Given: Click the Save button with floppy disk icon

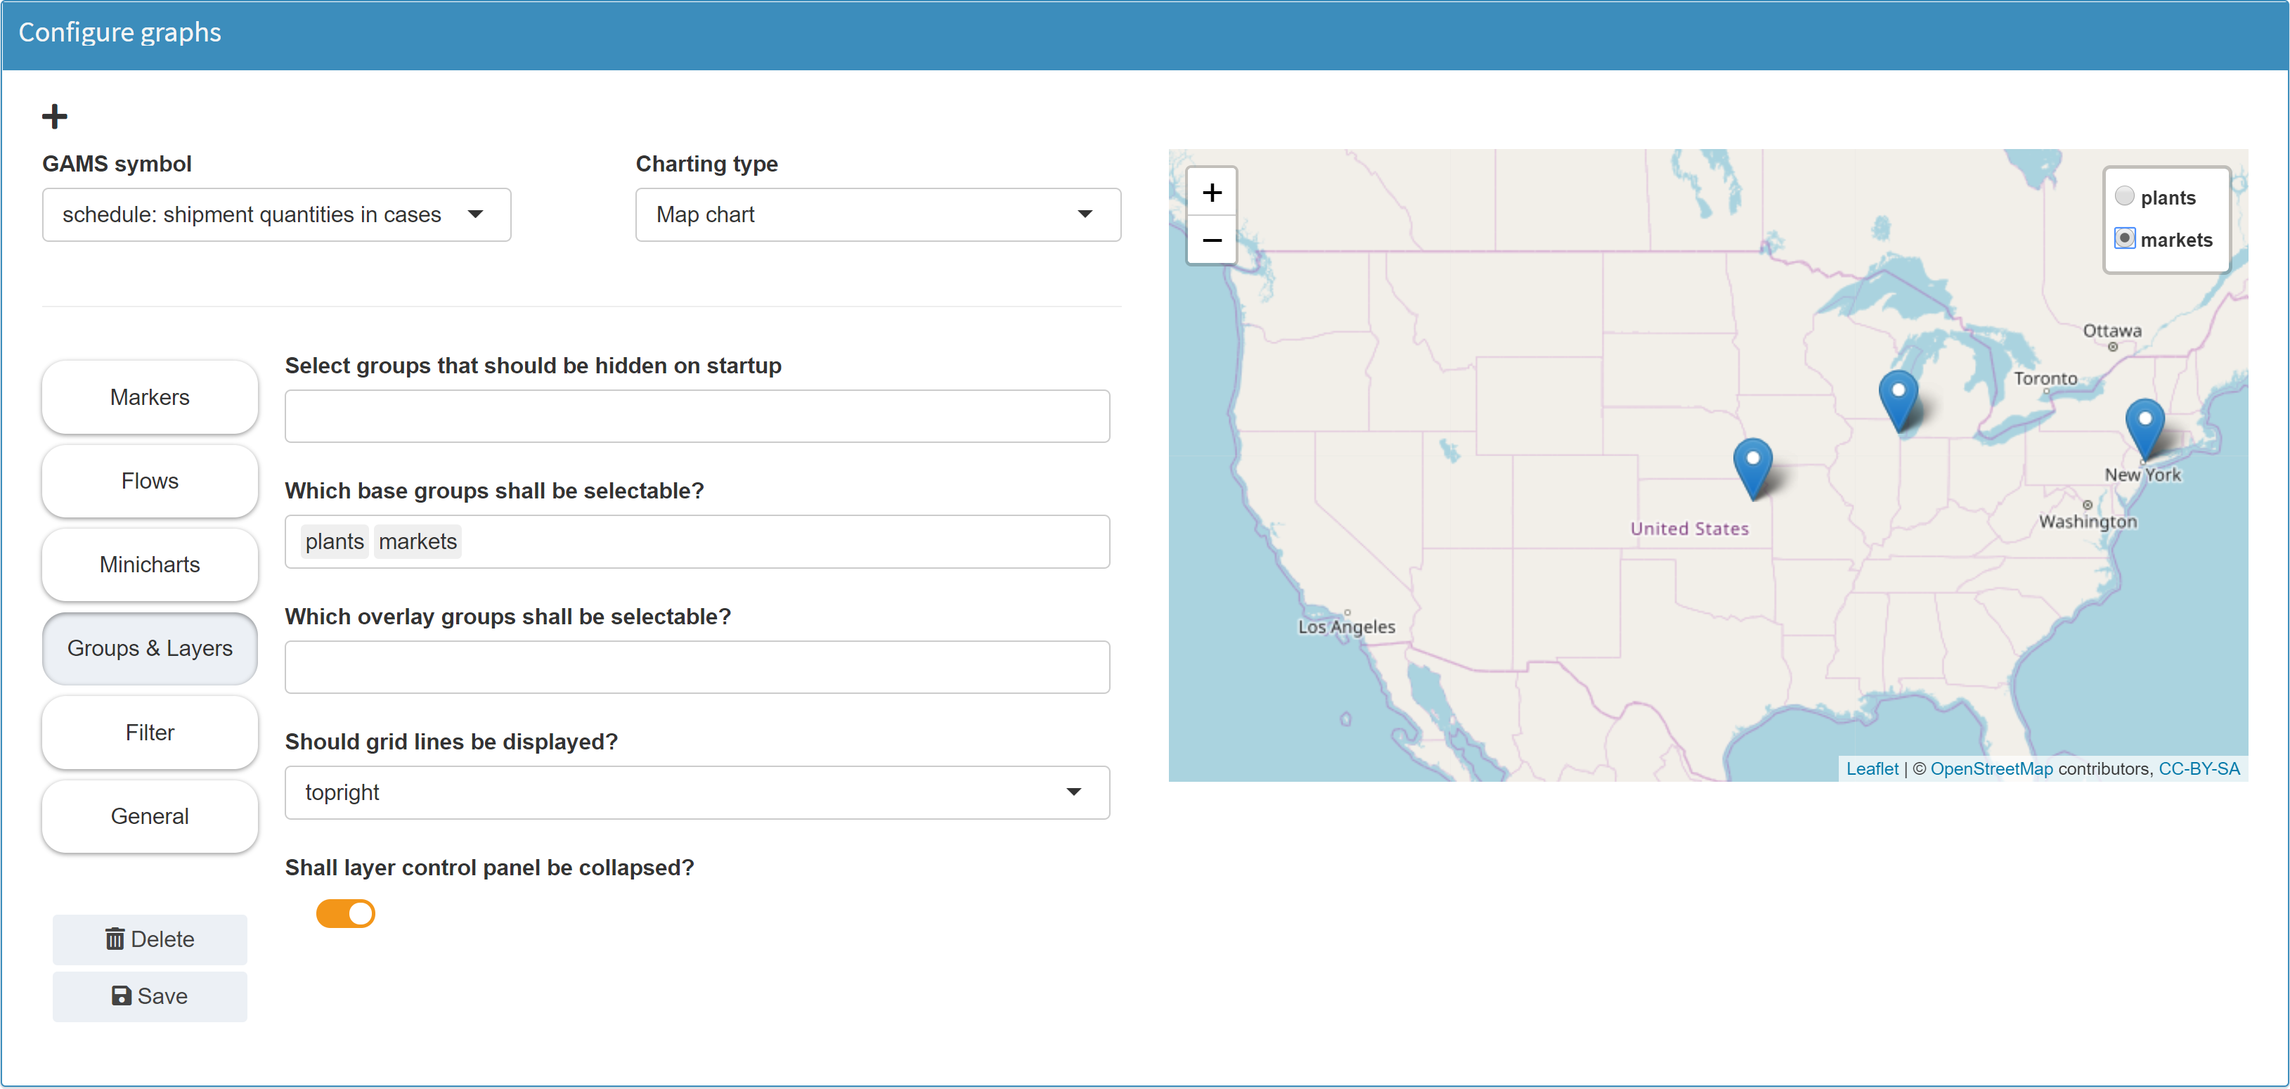Looking at the screenshot, I should tap(149, 995).
